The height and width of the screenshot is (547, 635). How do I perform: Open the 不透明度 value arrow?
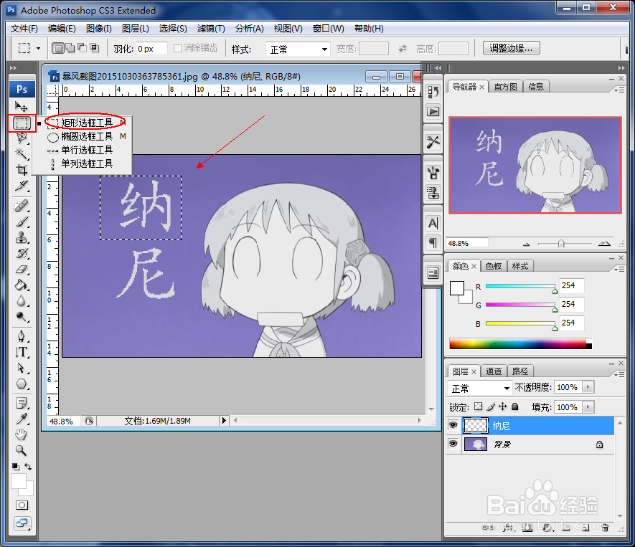coord(588,387)
